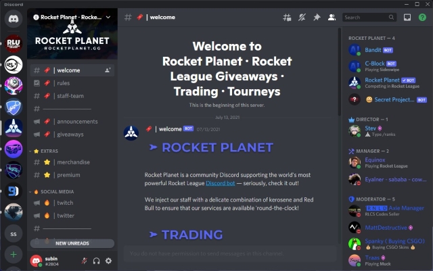Select the welcome channel
This screenshot has width=433, height=271.
click(72, 70)
